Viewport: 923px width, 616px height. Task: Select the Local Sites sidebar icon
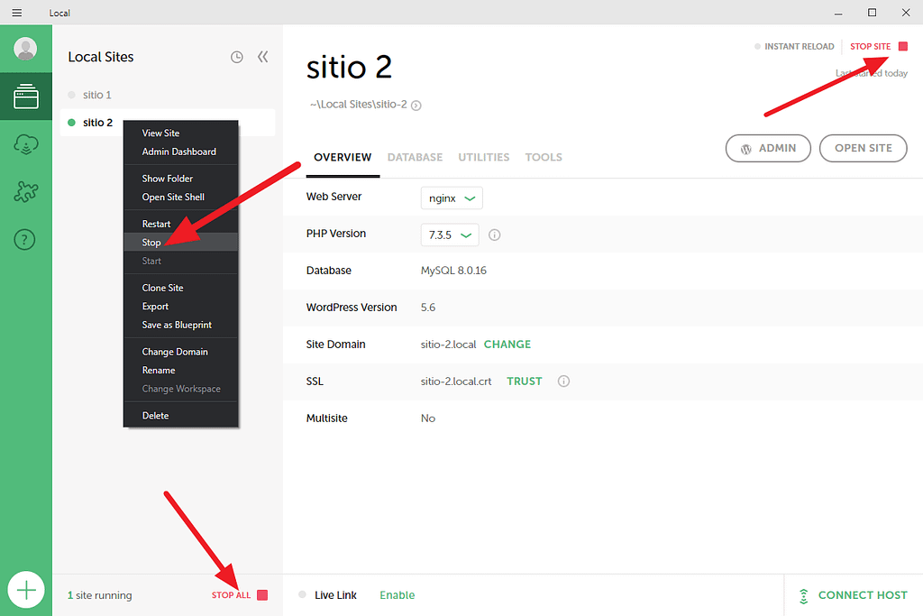tap(26, 97)
